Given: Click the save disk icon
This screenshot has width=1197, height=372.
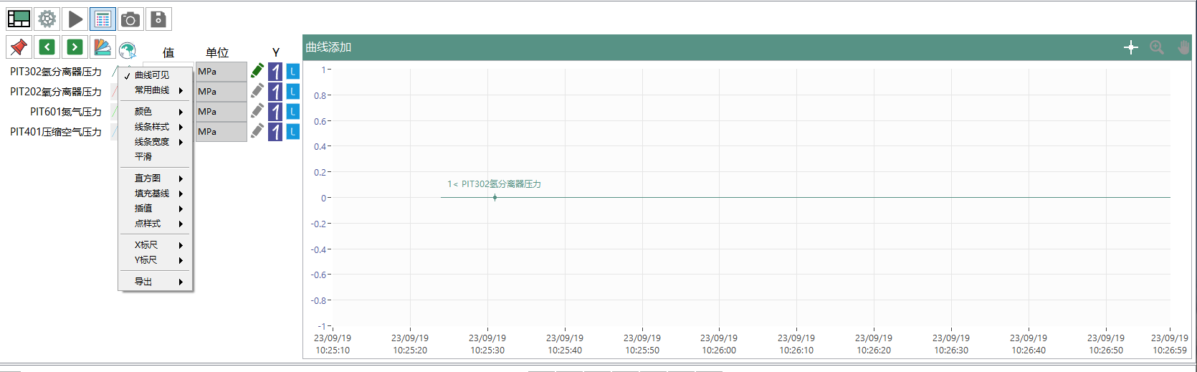Looking at the screenshot, I should point(158,19).
